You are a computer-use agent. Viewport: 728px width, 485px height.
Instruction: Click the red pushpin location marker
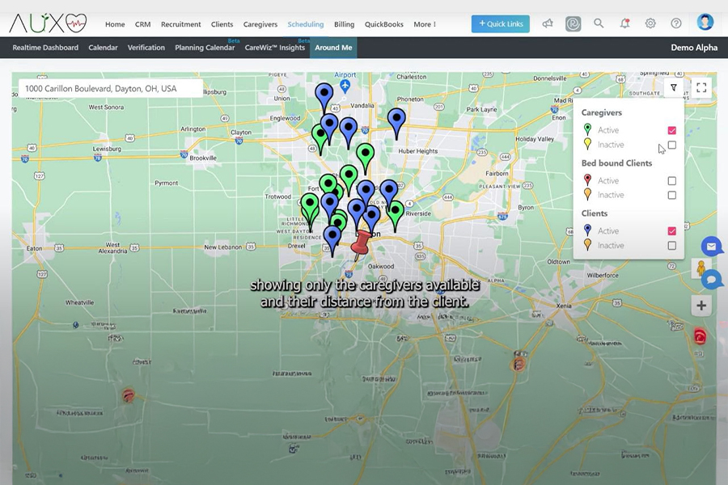coord(362,243)
